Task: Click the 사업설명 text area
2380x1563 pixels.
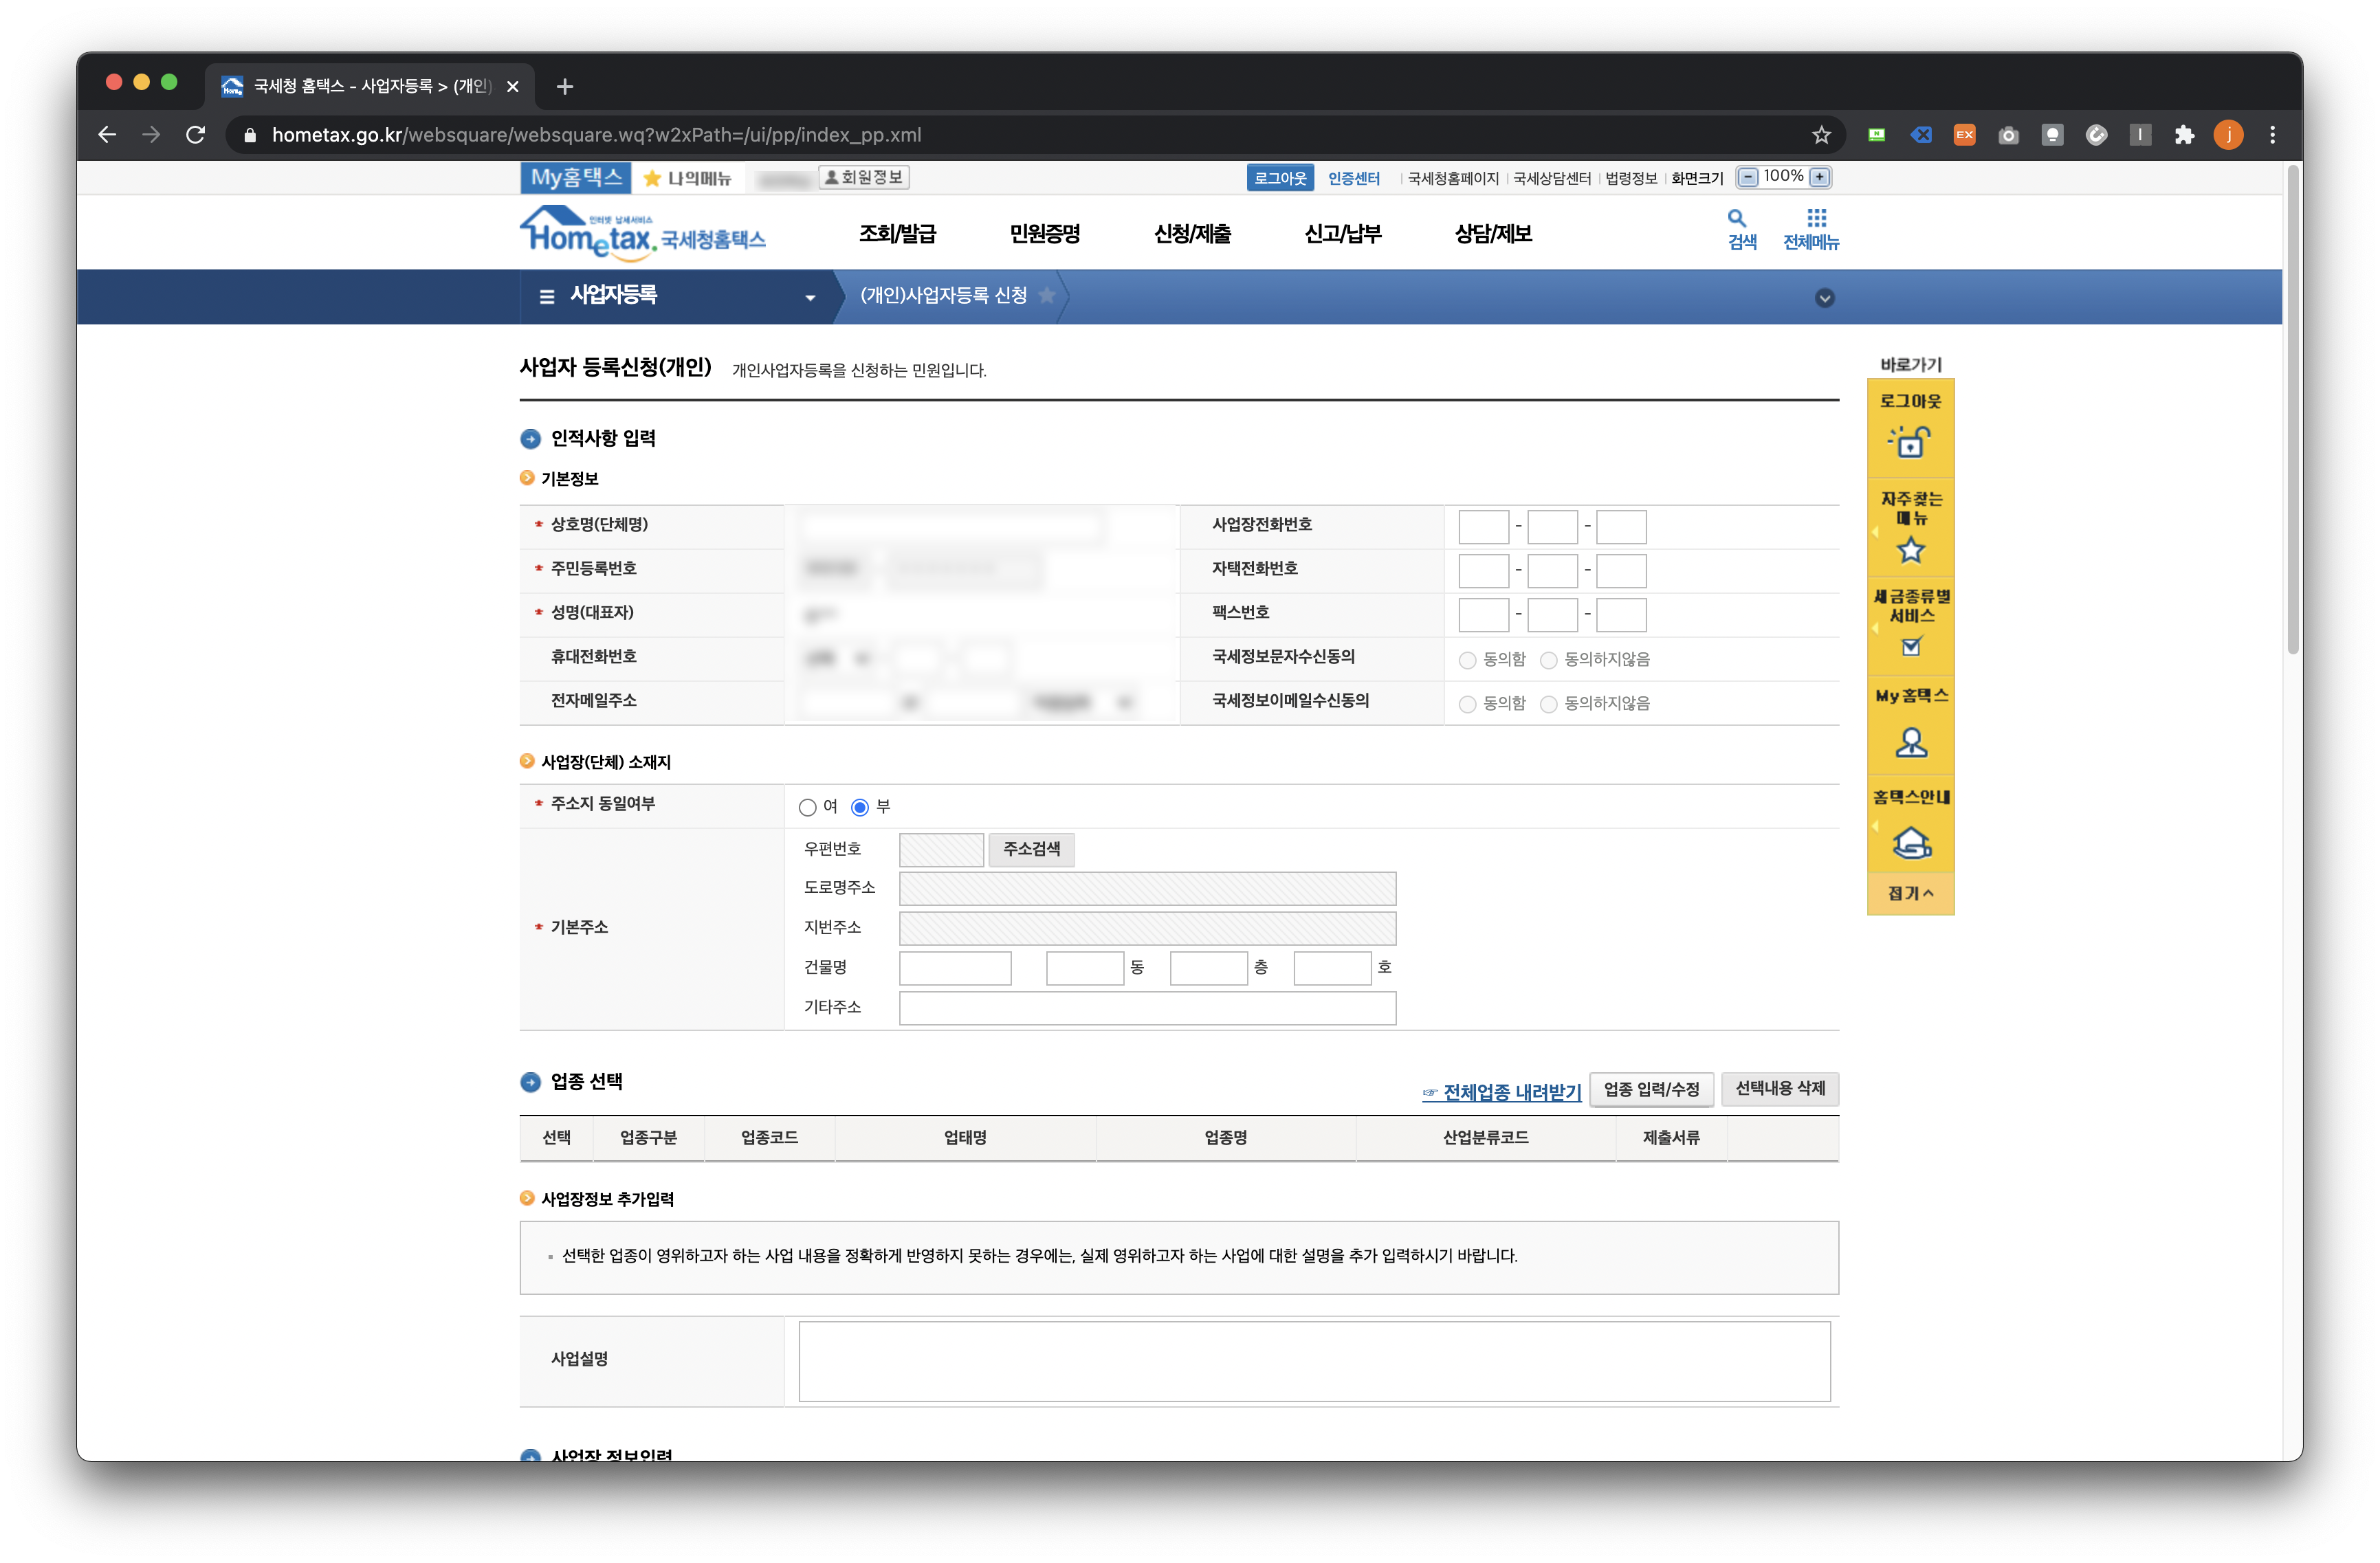Action: tap(1314, 1361)
